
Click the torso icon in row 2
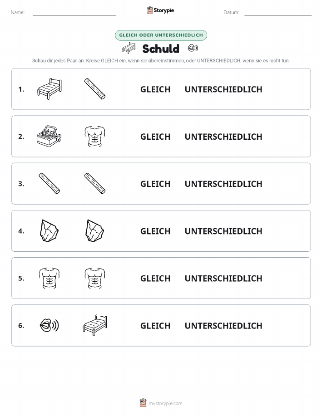click(x=95, y=136)
